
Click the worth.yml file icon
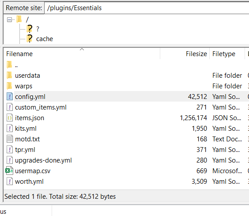(x=10, y=182)
